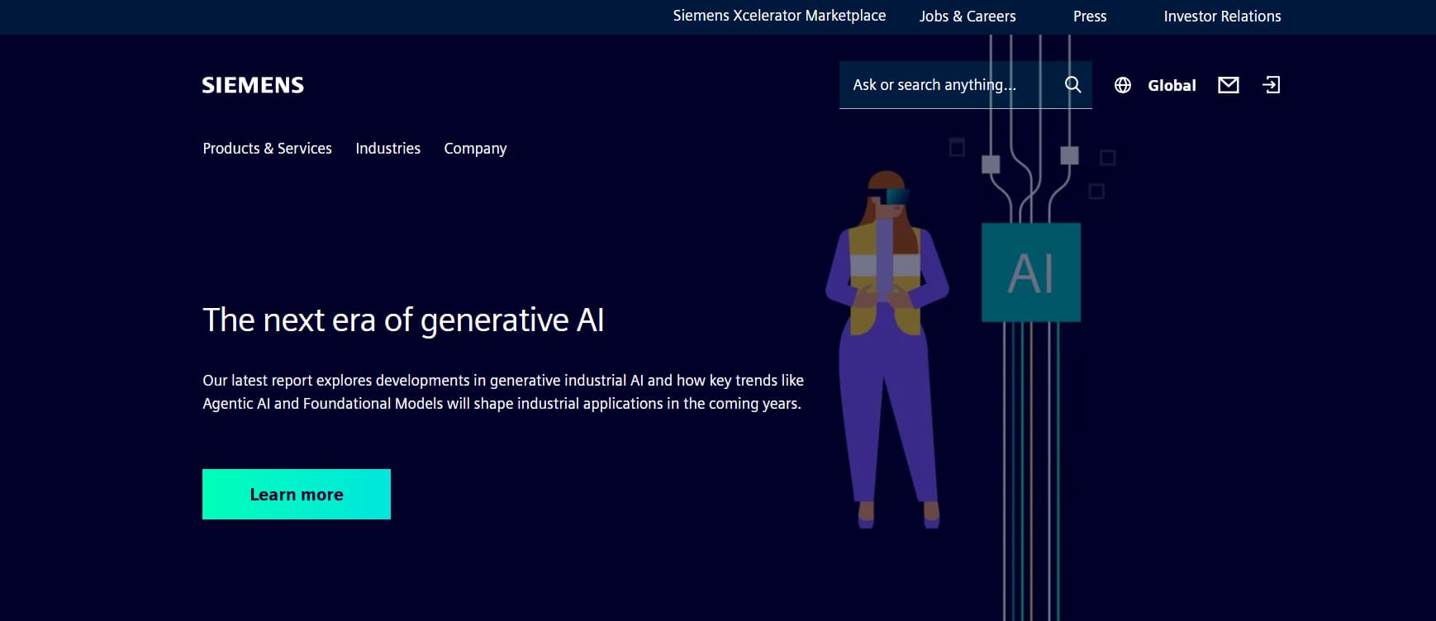Expand the Industries menu
1436x621 pixels.
coord(388,149)
